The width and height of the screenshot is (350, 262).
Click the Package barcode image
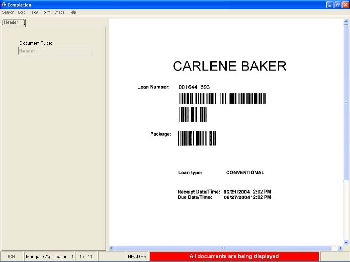tap(197, 138)
